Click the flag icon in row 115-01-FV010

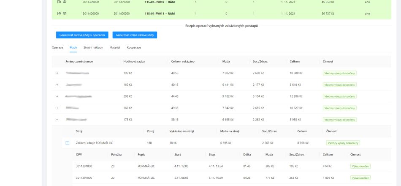point(59,2)
